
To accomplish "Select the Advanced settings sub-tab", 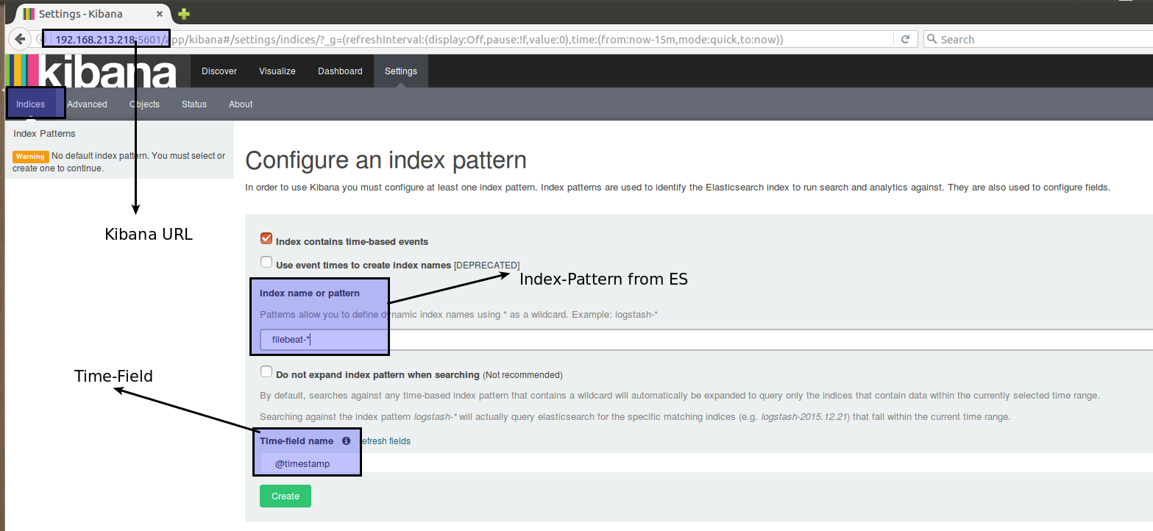I will pyautogui.click(x=87, y=104).
